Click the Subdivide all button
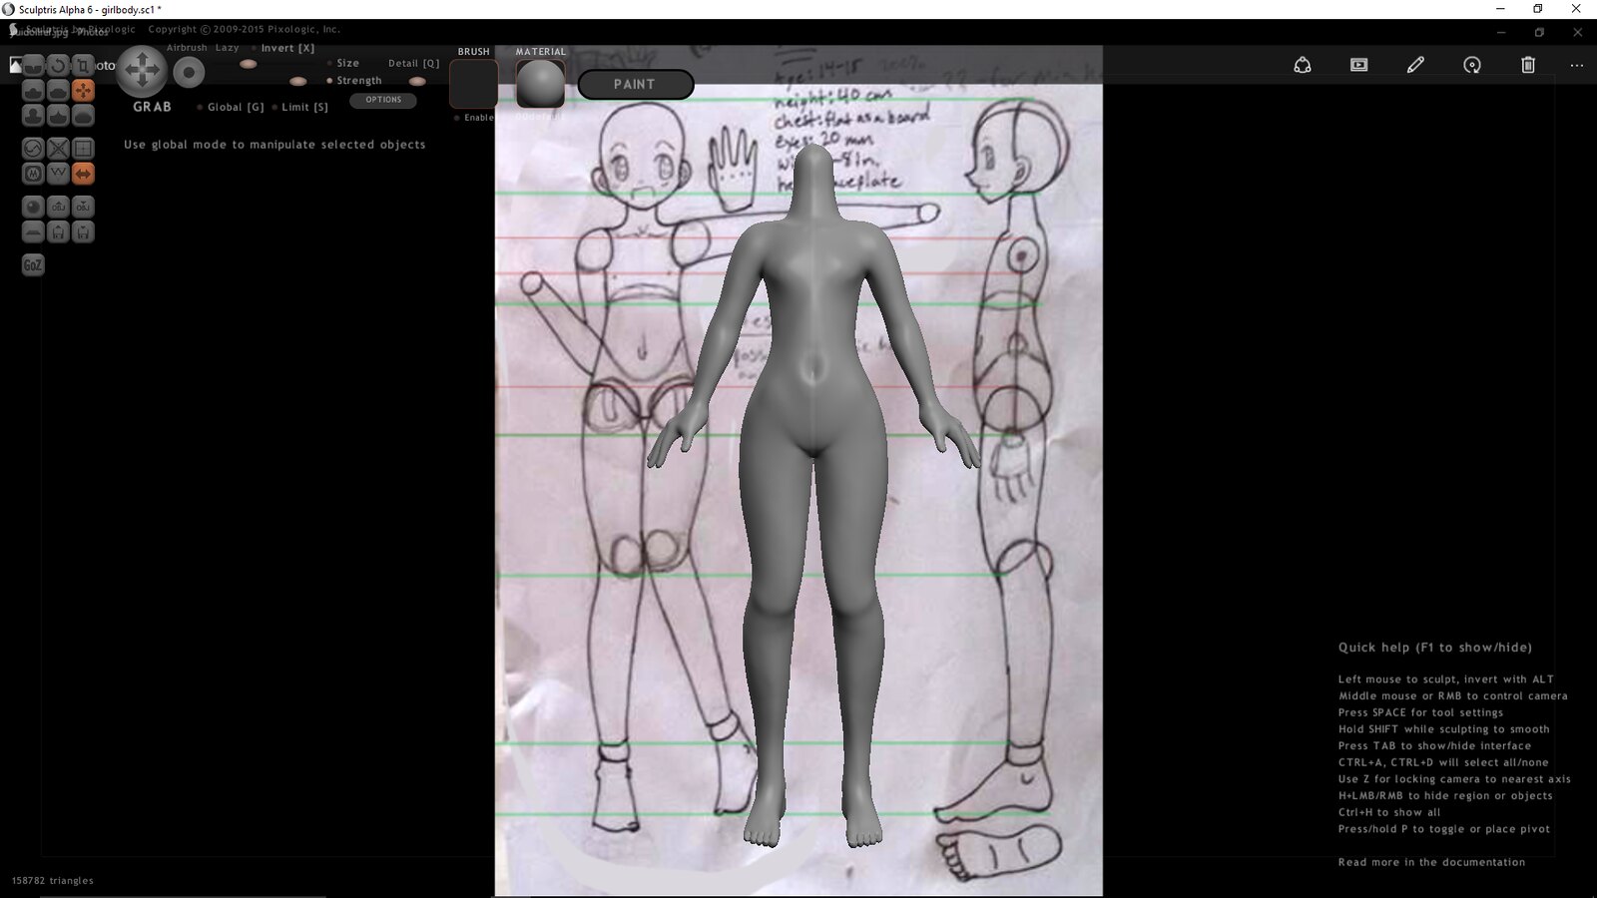 click(83, 148)
